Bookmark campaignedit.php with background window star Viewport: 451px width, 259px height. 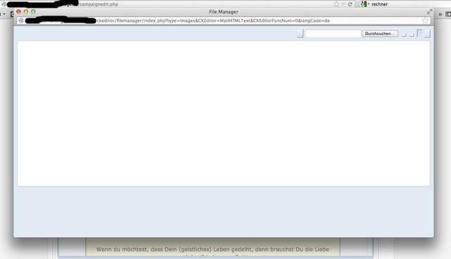tap(336, 4)
